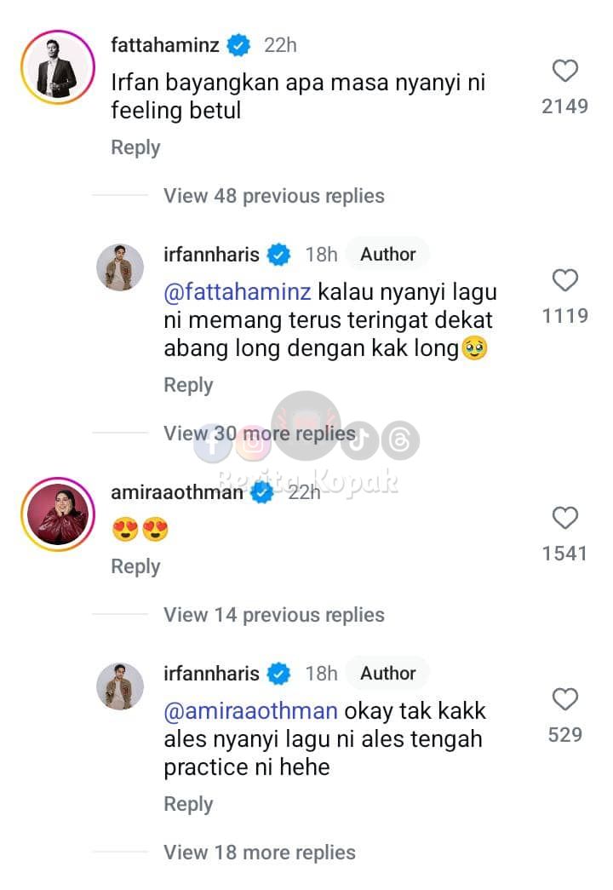613x890 pixels.
Task: Like irfannharis reply about abang long
Action: [564, 281]
